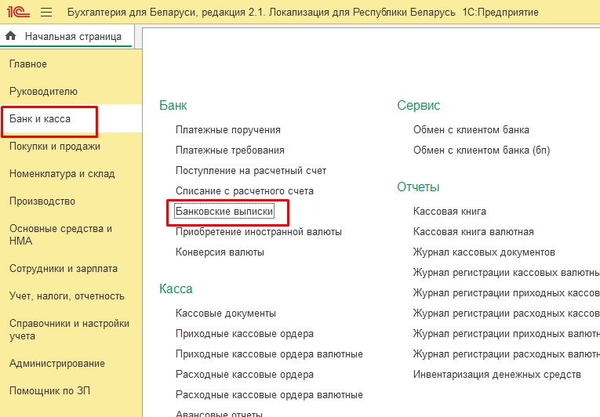Click the Отчеты group heading
The width and height of the screenshot is (600, 417).
[x=418, y=187]
